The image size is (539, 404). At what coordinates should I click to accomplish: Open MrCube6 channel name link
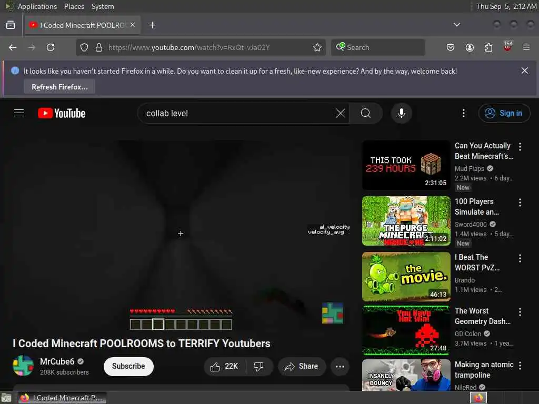click(57, 361)
